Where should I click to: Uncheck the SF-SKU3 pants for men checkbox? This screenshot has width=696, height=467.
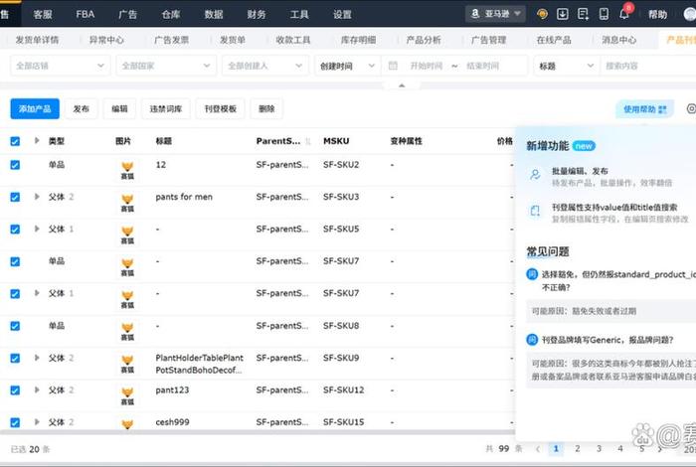[15, 197]
